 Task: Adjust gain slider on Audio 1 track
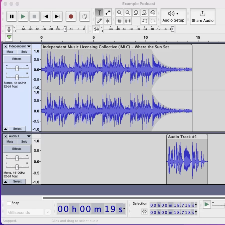17,158
